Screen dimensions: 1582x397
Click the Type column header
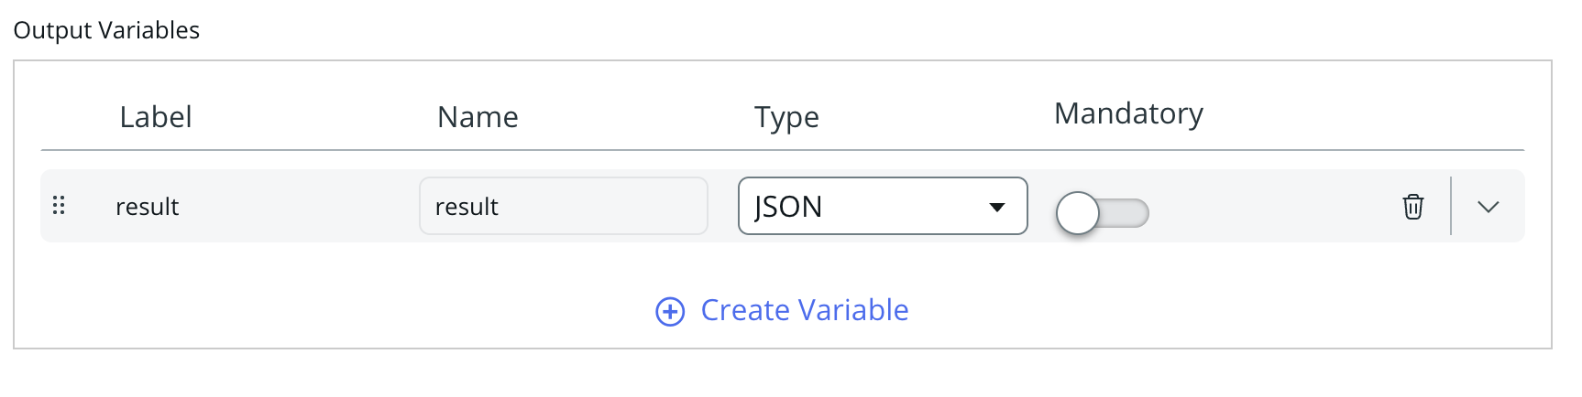[x=786, y=117]
